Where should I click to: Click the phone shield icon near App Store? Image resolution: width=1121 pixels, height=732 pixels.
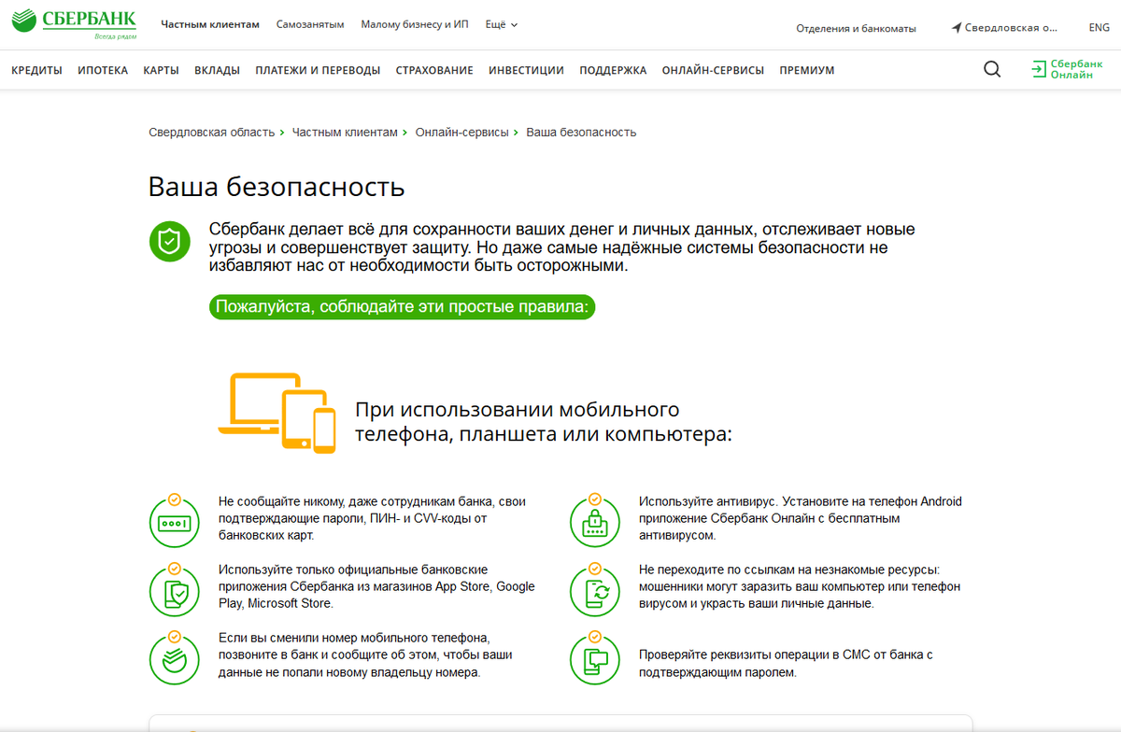[x=175, y=589]
